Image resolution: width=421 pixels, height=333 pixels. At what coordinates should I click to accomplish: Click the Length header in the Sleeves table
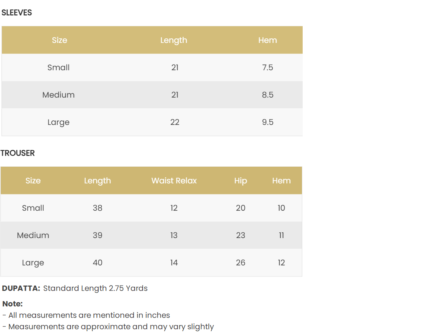click(x=174, y=40)
